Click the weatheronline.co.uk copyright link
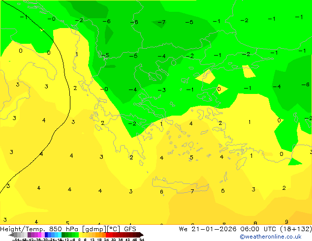The image size is (312, 241). click(x=271, y=237)
